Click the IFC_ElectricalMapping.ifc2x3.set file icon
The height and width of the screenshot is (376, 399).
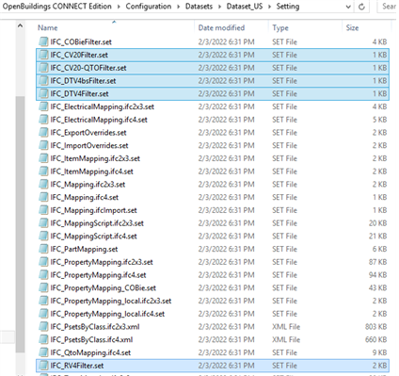click(x=43, y=106)
